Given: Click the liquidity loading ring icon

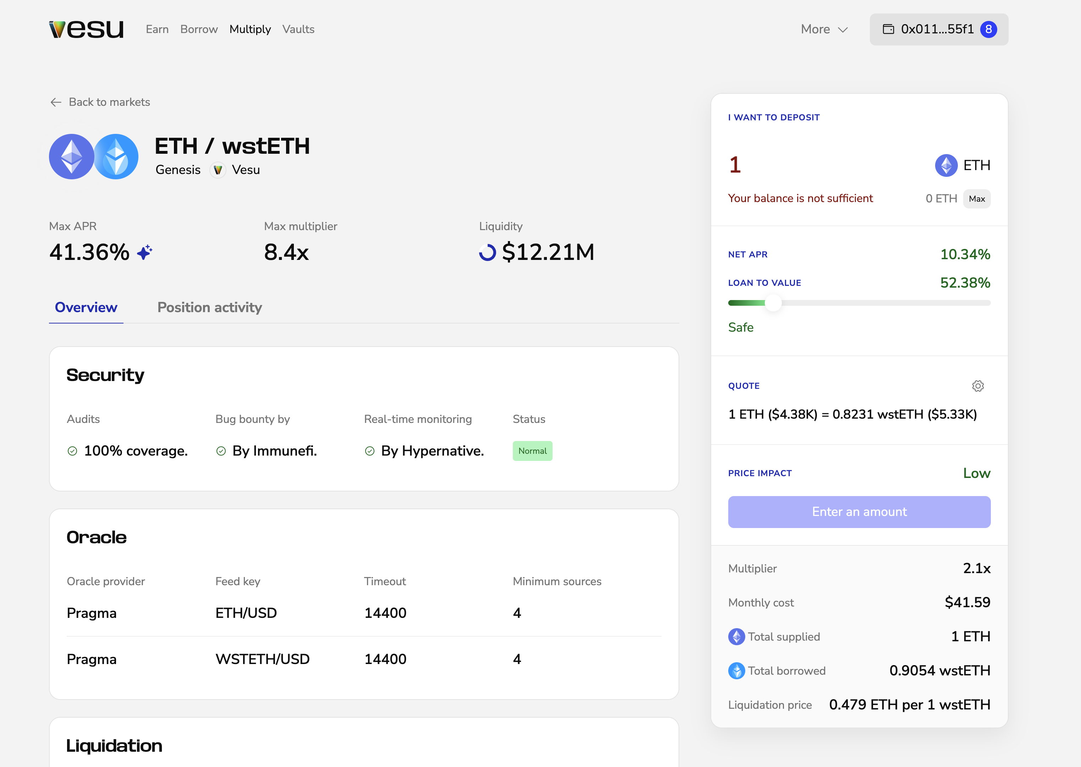Looking at the screenshot, I should pos(487,252).
